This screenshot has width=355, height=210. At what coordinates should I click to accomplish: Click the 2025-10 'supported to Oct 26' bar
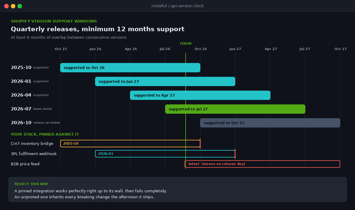[130, 68]
